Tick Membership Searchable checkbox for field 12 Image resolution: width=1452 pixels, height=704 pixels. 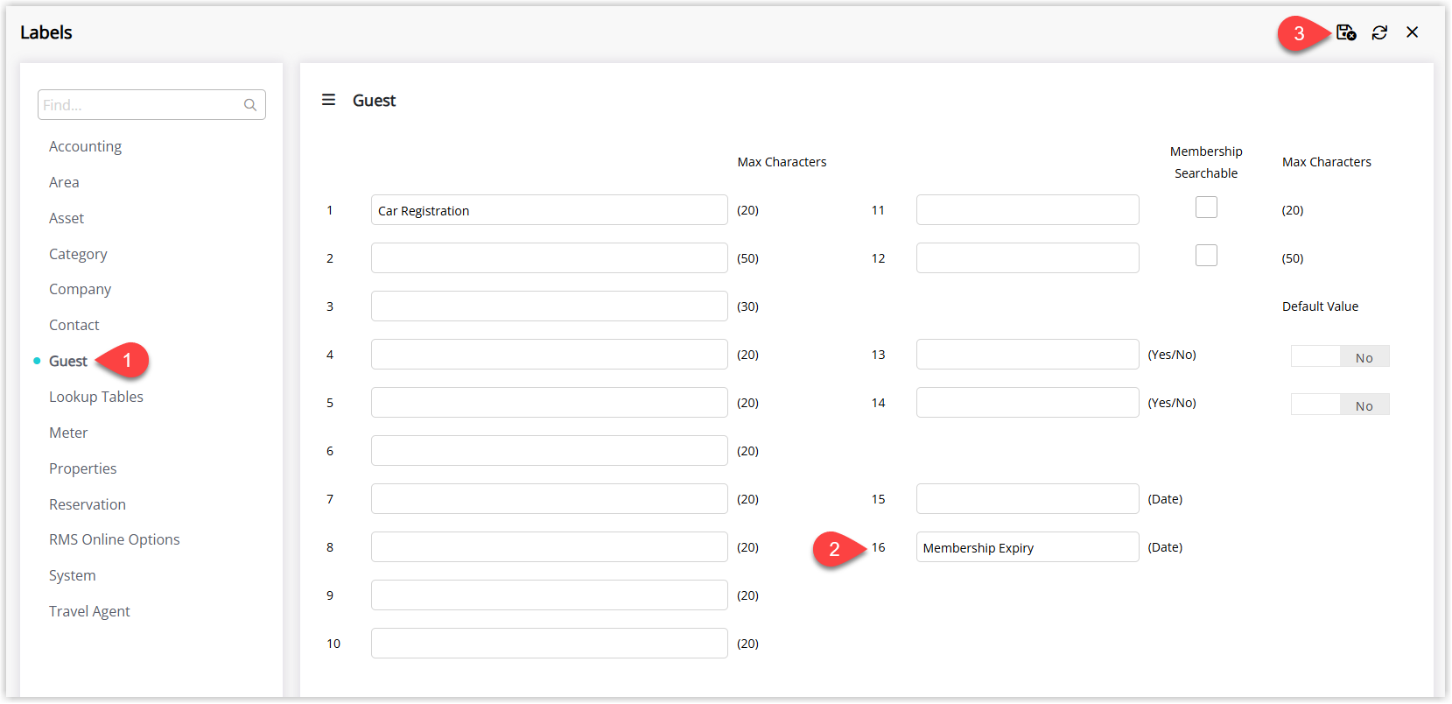[1206, 255]
